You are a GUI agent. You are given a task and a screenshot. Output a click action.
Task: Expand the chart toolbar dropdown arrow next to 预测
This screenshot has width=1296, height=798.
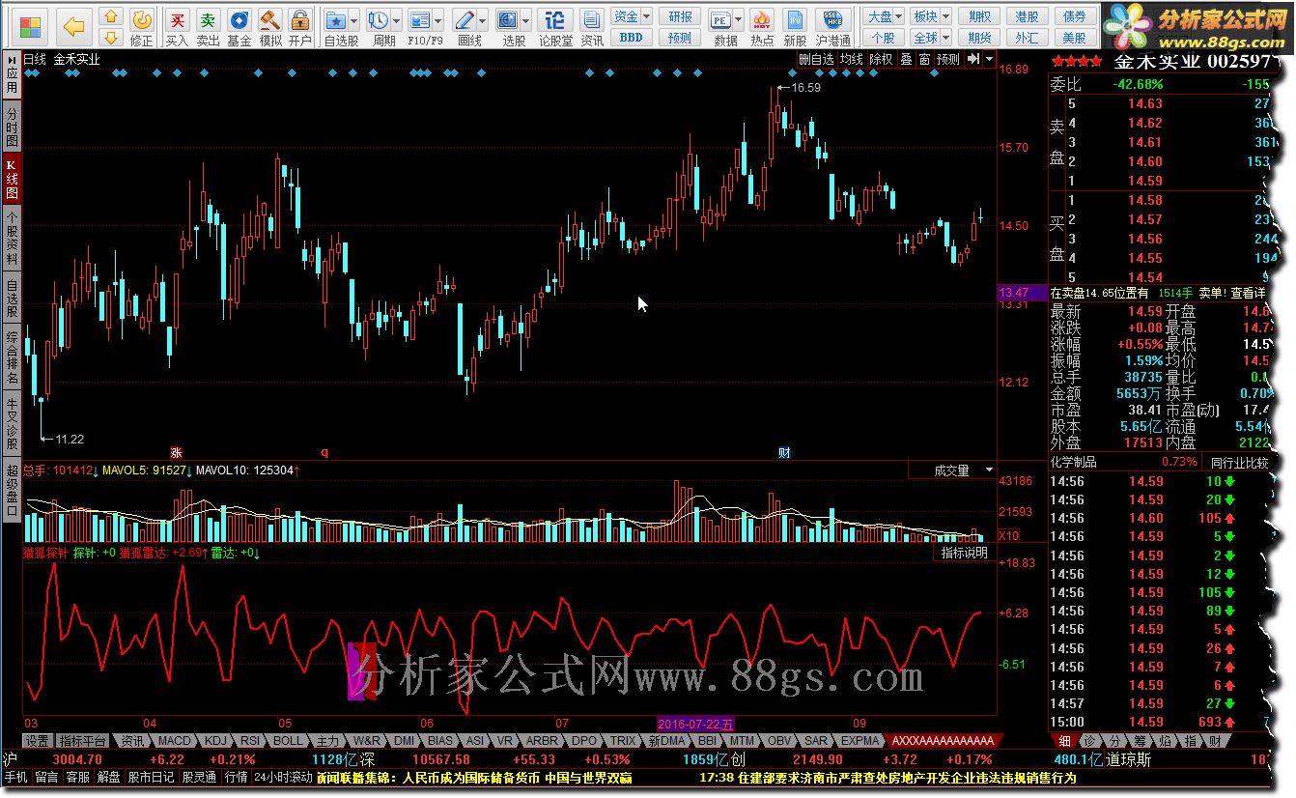(989, 59)
